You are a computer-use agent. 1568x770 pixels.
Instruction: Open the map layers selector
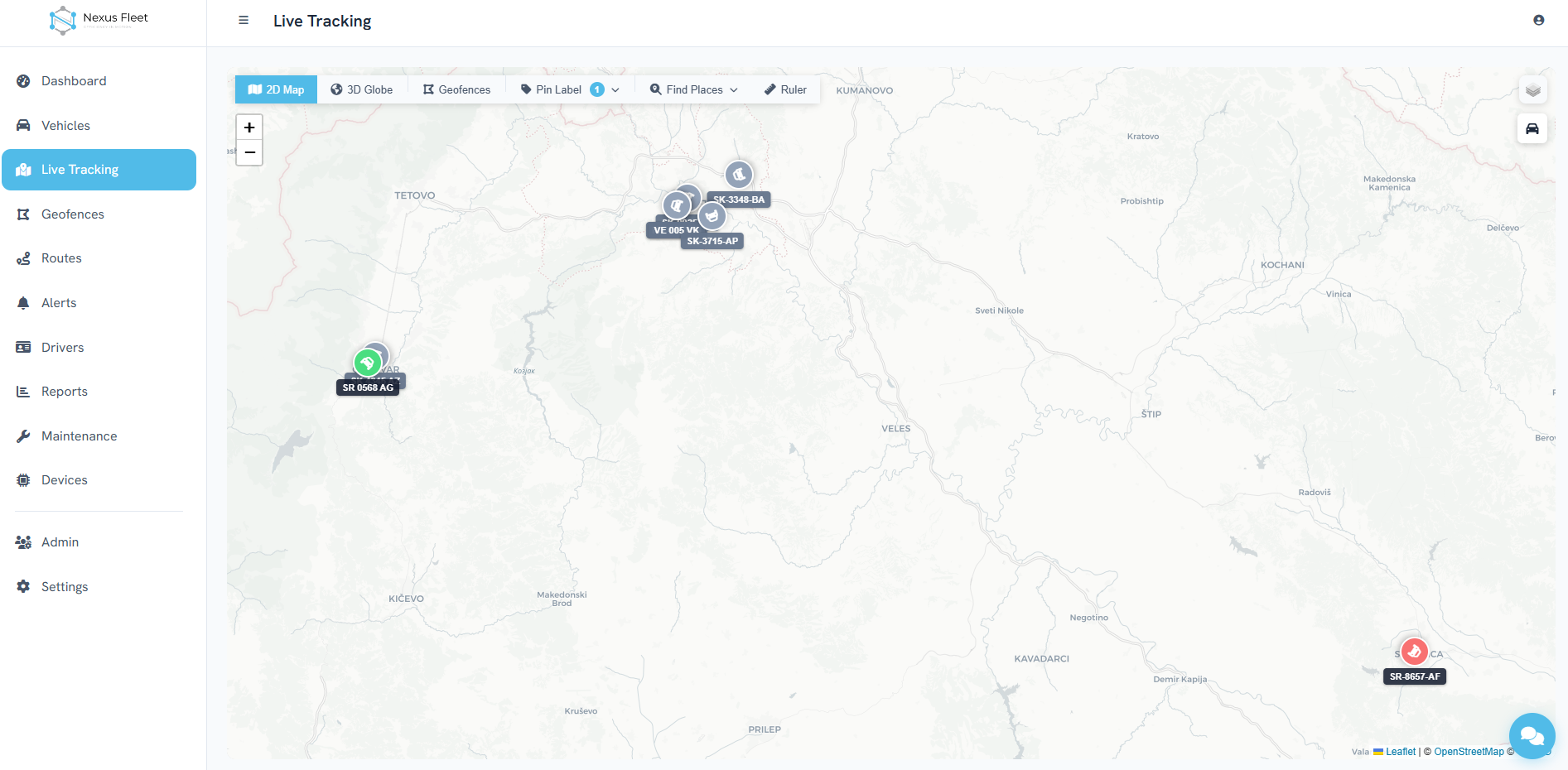[1532, 90]
